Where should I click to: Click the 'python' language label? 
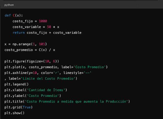tap(9, 5)
